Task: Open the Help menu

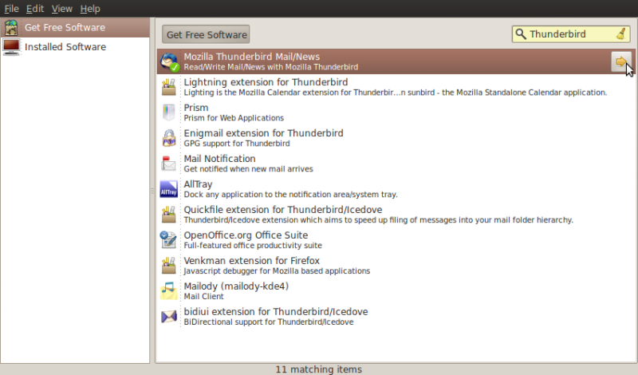Action: [90, 9]
